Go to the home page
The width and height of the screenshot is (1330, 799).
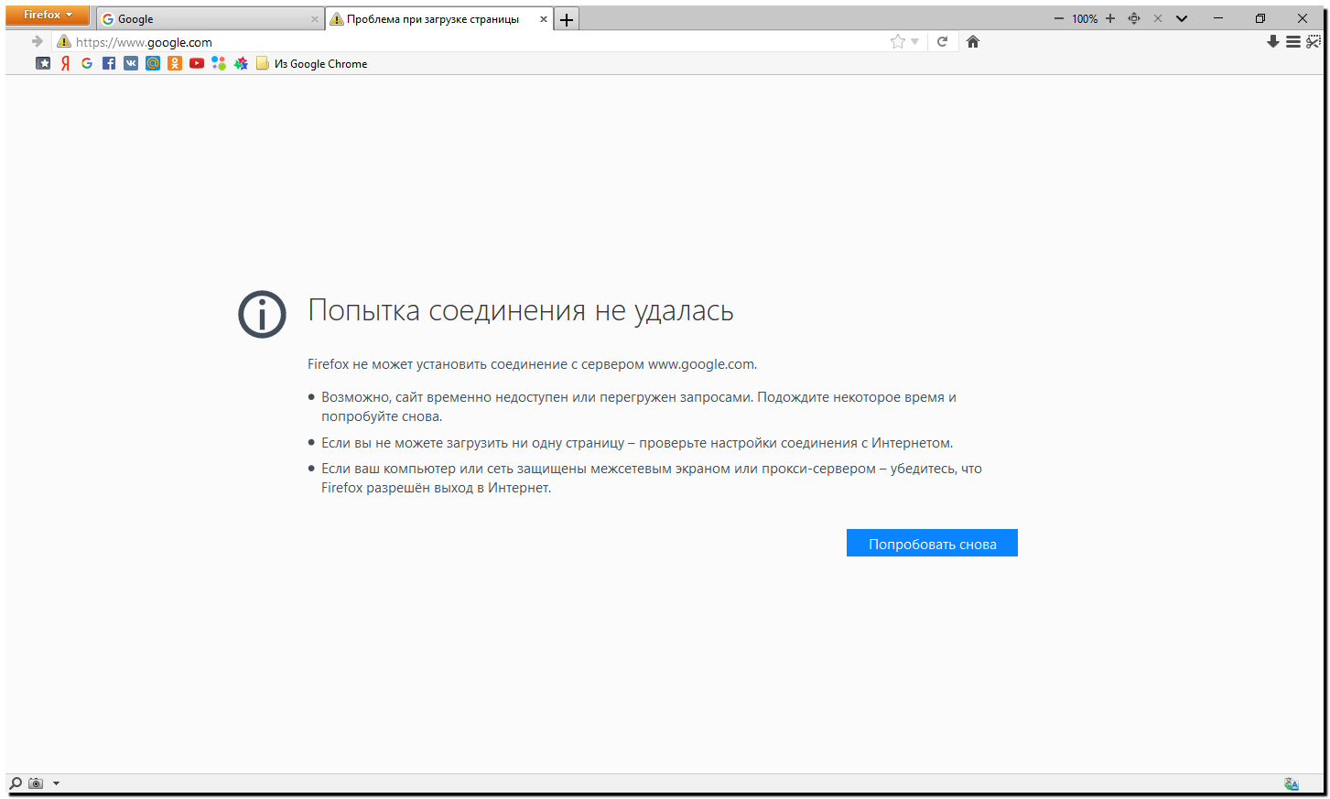973,41
